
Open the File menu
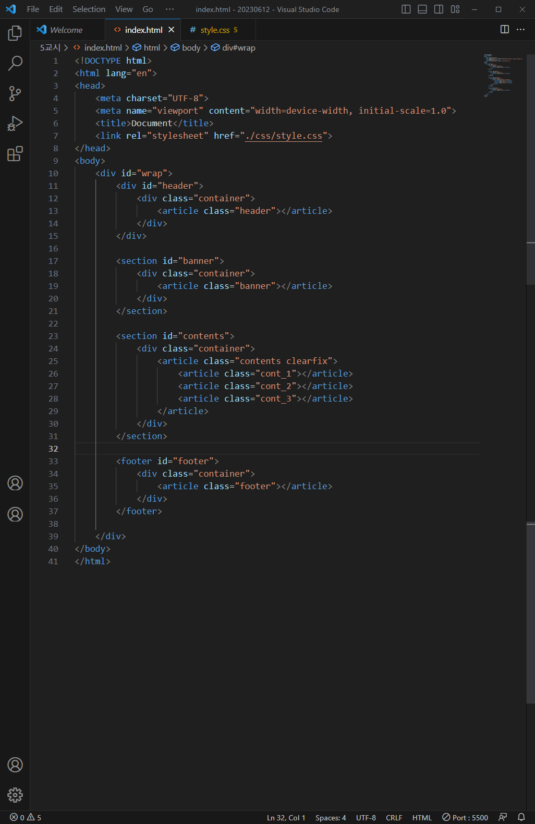click(x=33, y=9)
